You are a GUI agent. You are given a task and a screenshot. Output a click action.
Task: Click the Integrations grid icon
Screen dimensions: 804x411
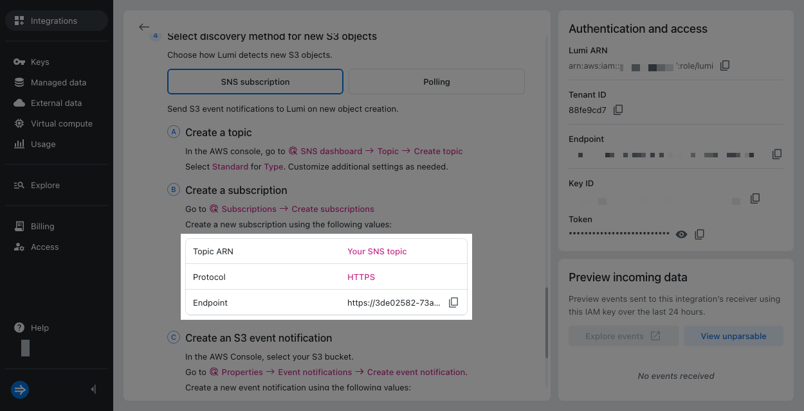19,21
